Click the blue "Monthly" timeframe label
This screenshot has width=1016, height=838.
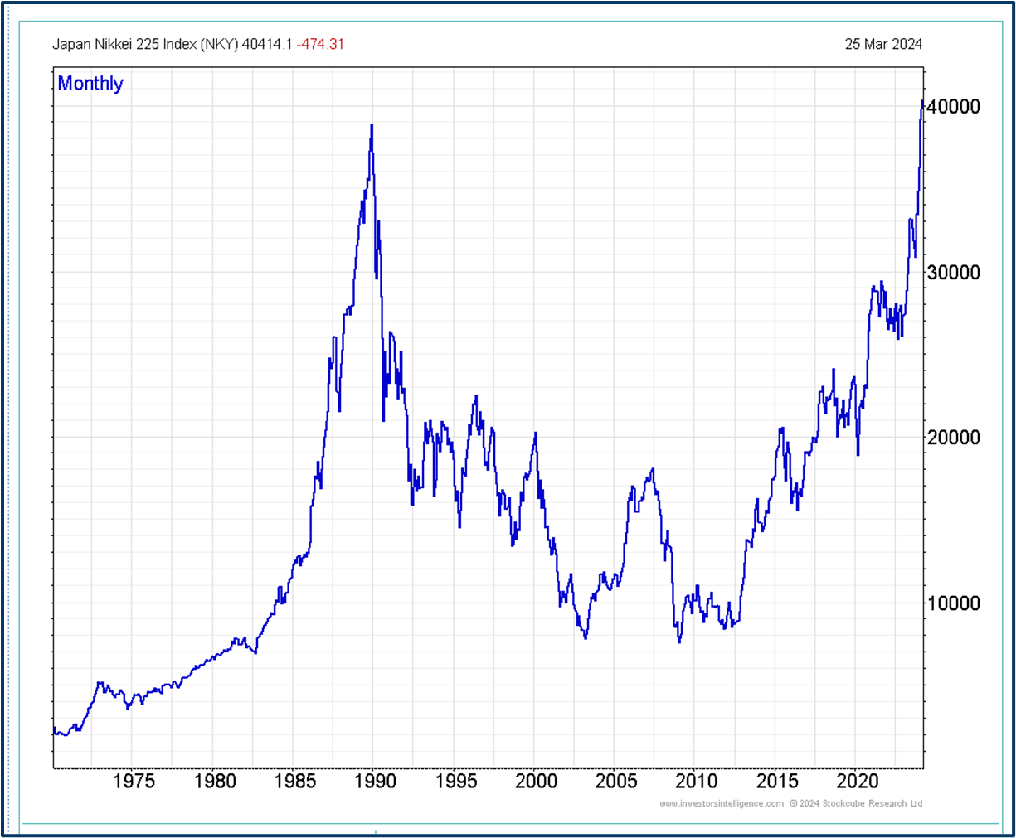coord(90,83)
